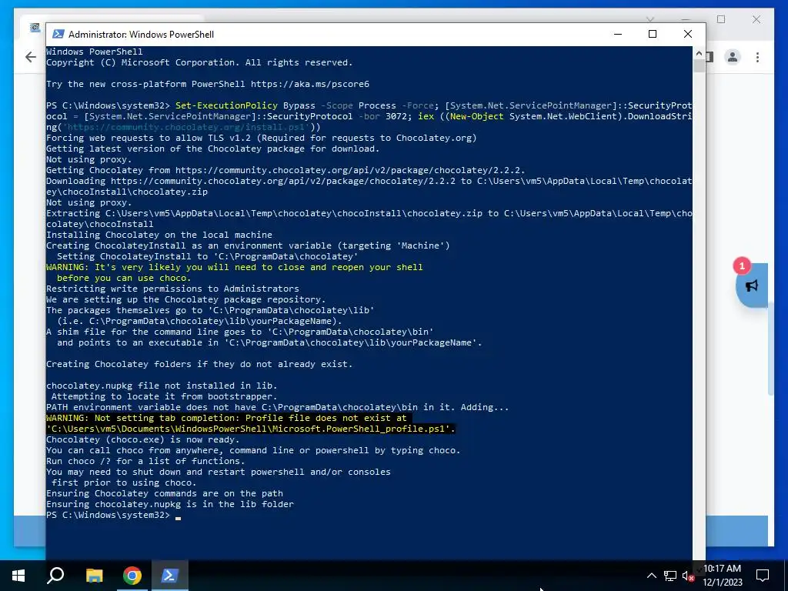Open the Chrome profile avatar icon
This screenshot has width=788, height=591.
(x=733, y=57)
